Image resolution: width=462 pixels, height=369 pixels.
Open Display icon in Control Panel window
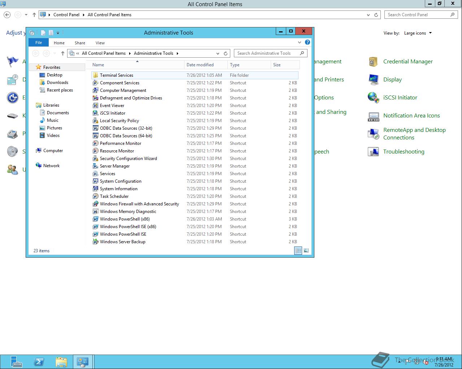pos(373,80)
